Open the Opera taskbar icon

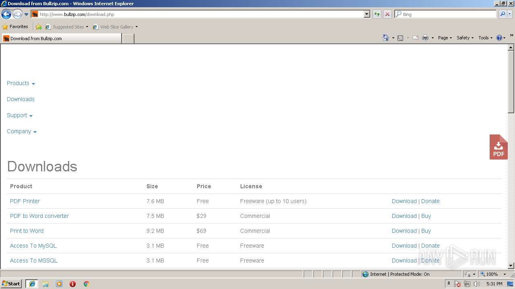(72, 284)
